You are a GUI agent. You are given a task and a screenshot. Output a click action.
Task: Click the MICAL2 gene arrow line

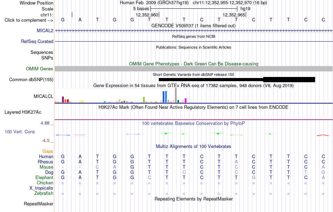coord(193,31)
